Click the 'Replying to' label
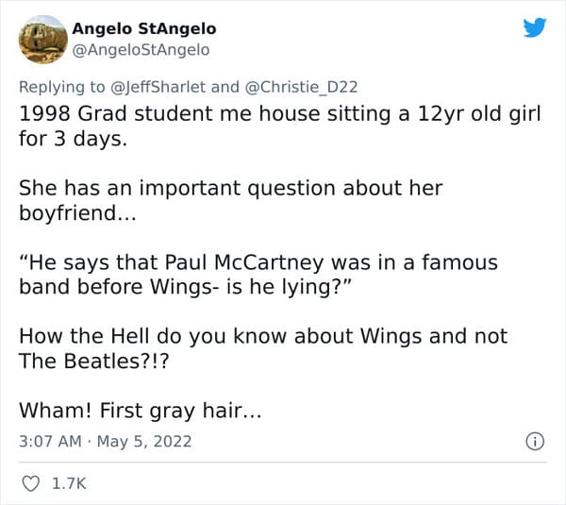566x505 pixels. point(61,87)
